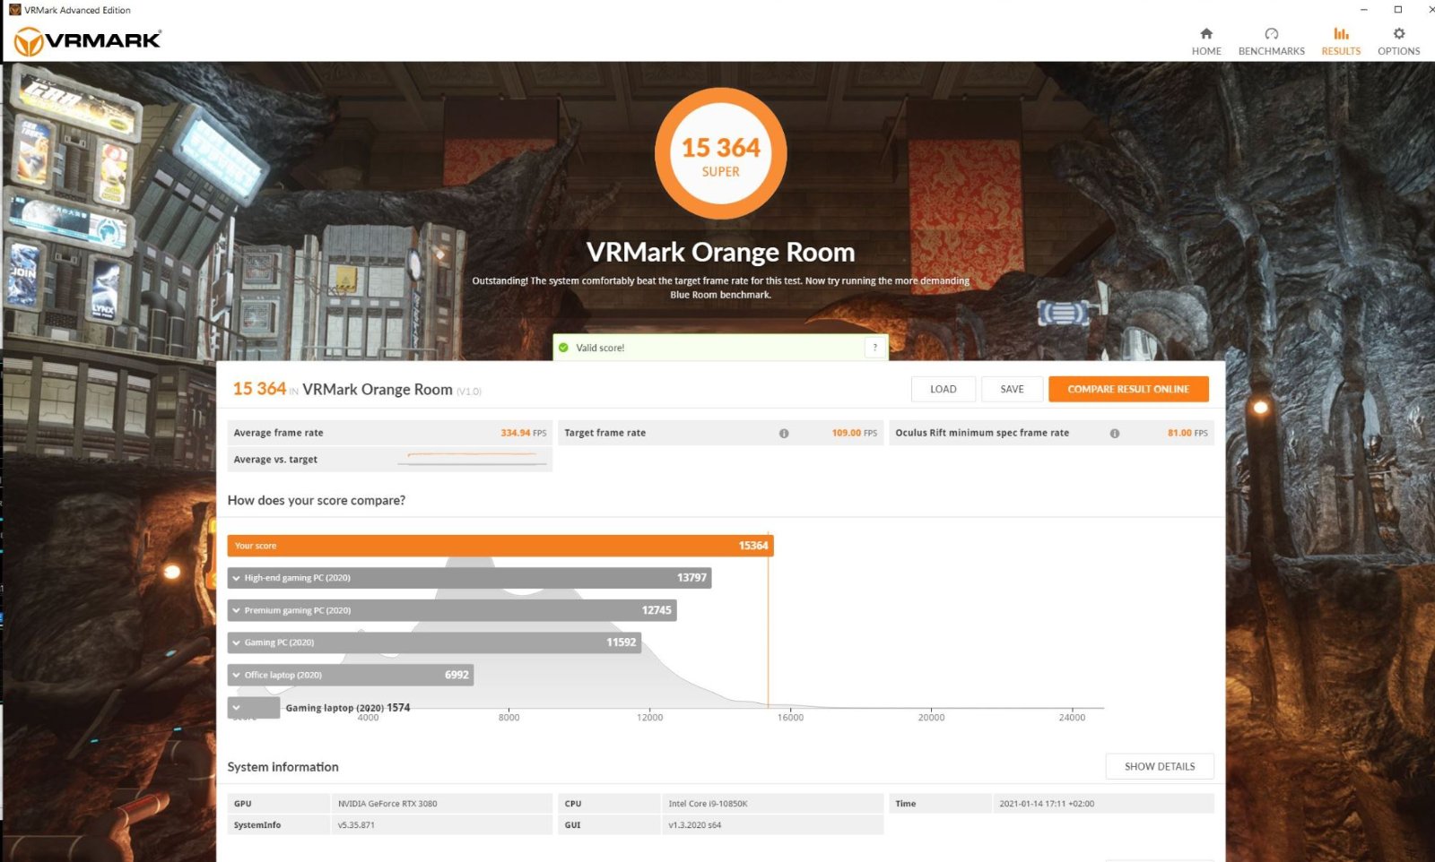Click the 6992 office laptop score
The image size is (1435, 862).
(457, 675)
